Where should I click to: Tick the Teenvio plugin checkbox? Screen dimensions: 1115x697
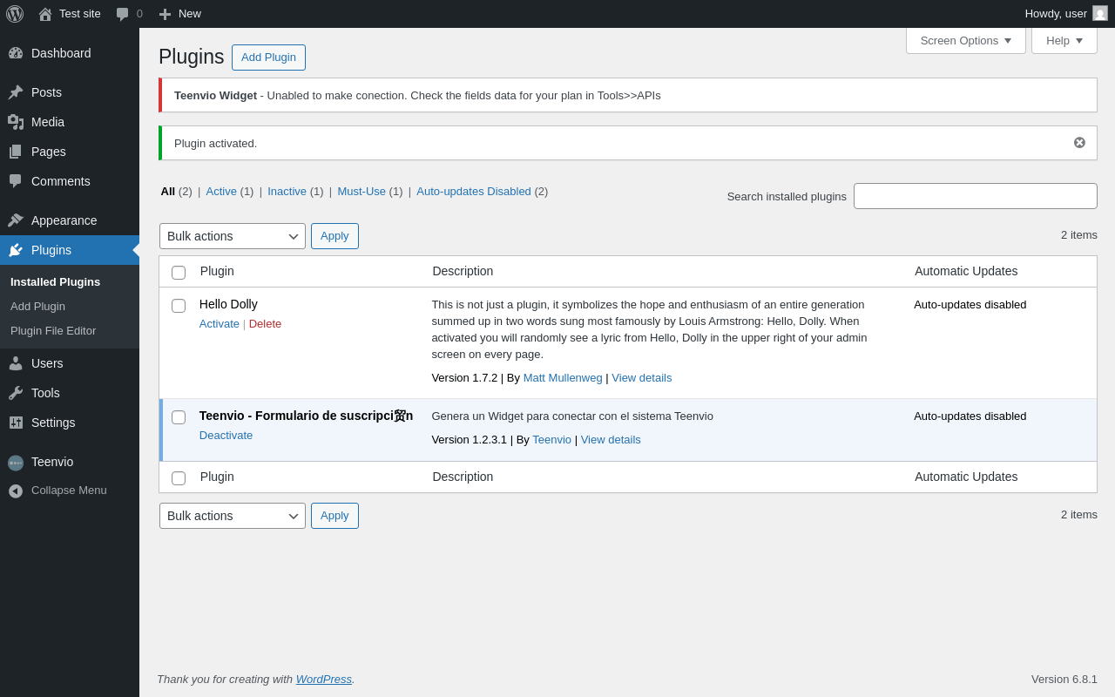click(x=179, y=417)
